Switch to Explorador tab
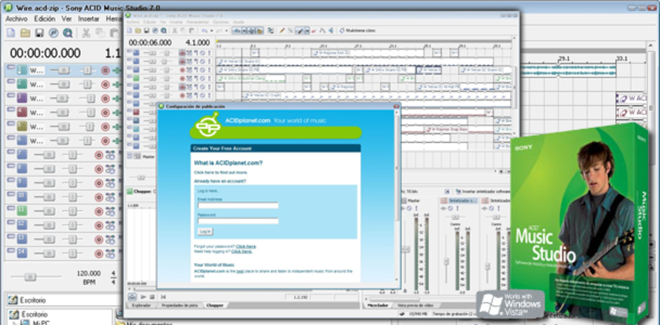 tap(142, 305)
